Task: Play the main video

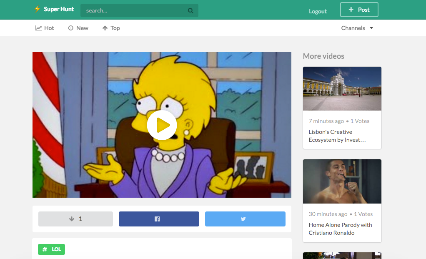Action: point(162,125)
